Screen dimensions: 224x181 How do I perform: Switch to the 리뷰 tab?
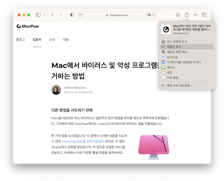click(66, 40)
